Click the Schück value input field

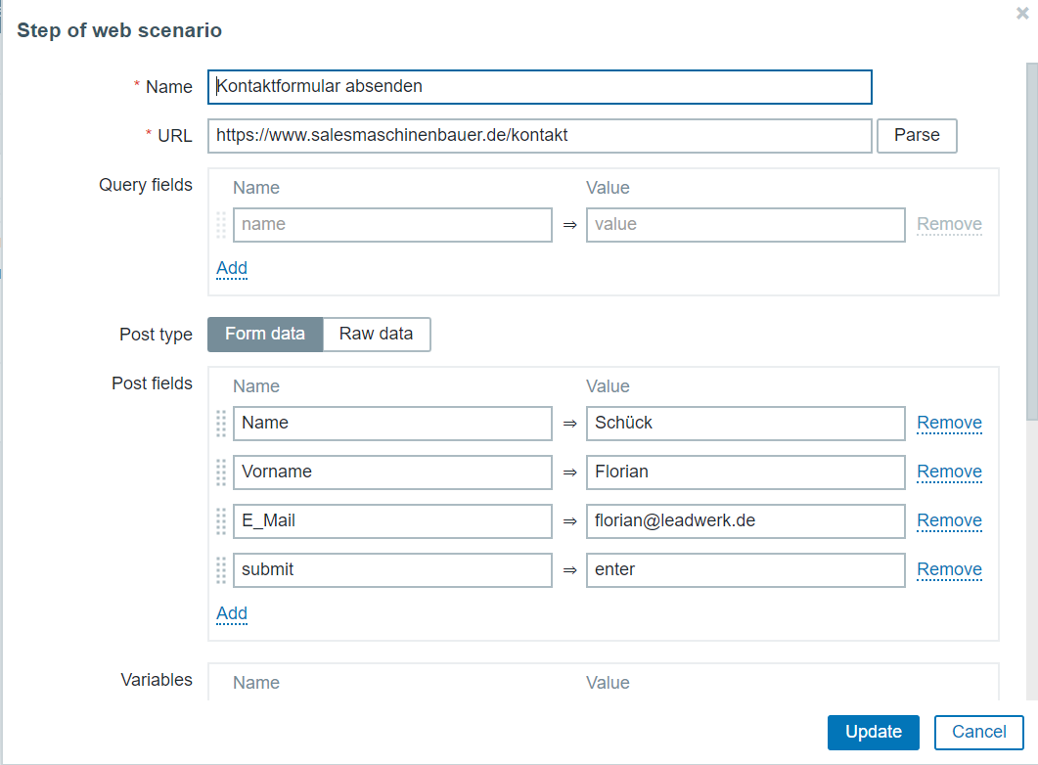745,424
